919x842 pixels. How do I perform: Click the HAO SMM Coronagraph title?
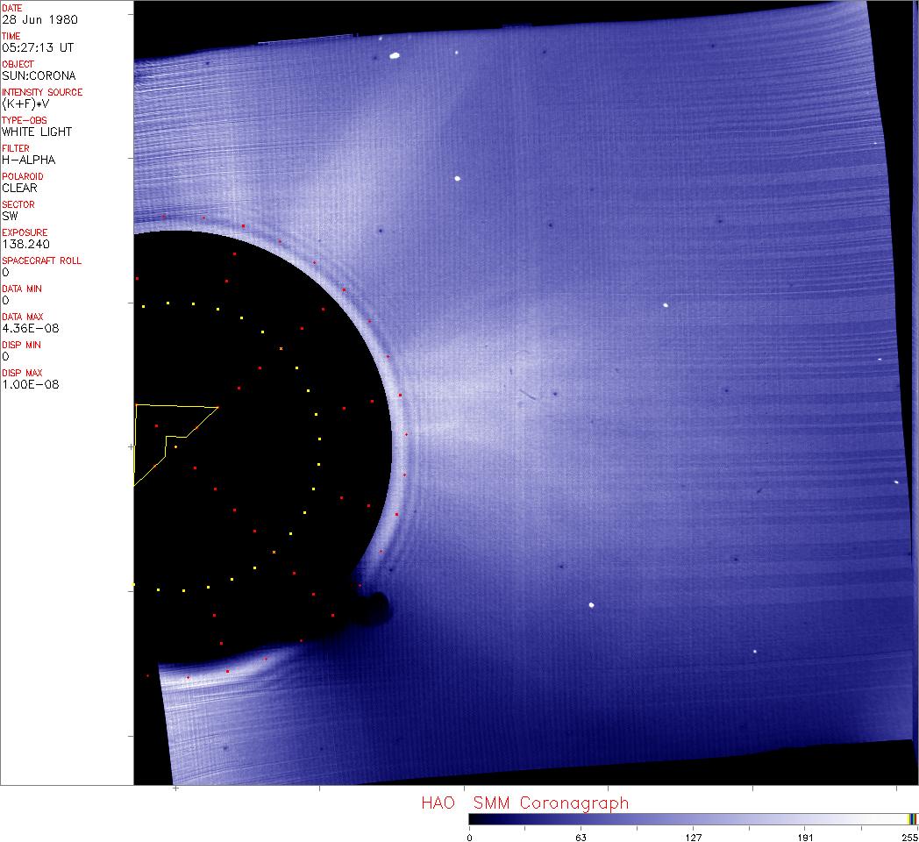pos(524,803)
